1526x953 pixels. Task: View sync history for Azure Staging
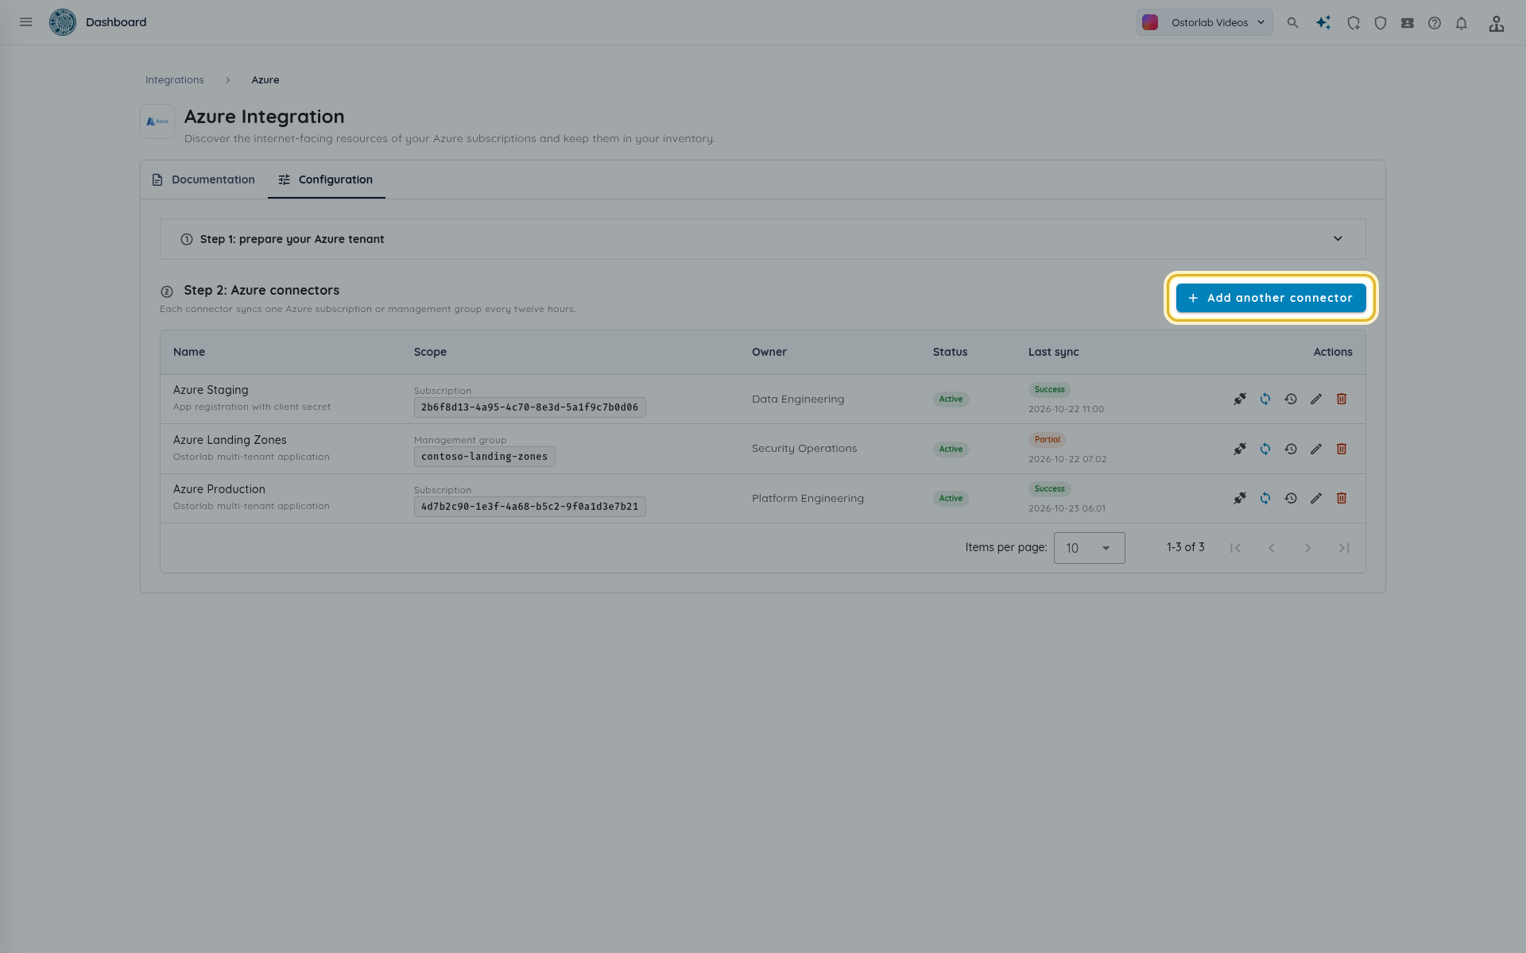click(x=1291, y=399)
